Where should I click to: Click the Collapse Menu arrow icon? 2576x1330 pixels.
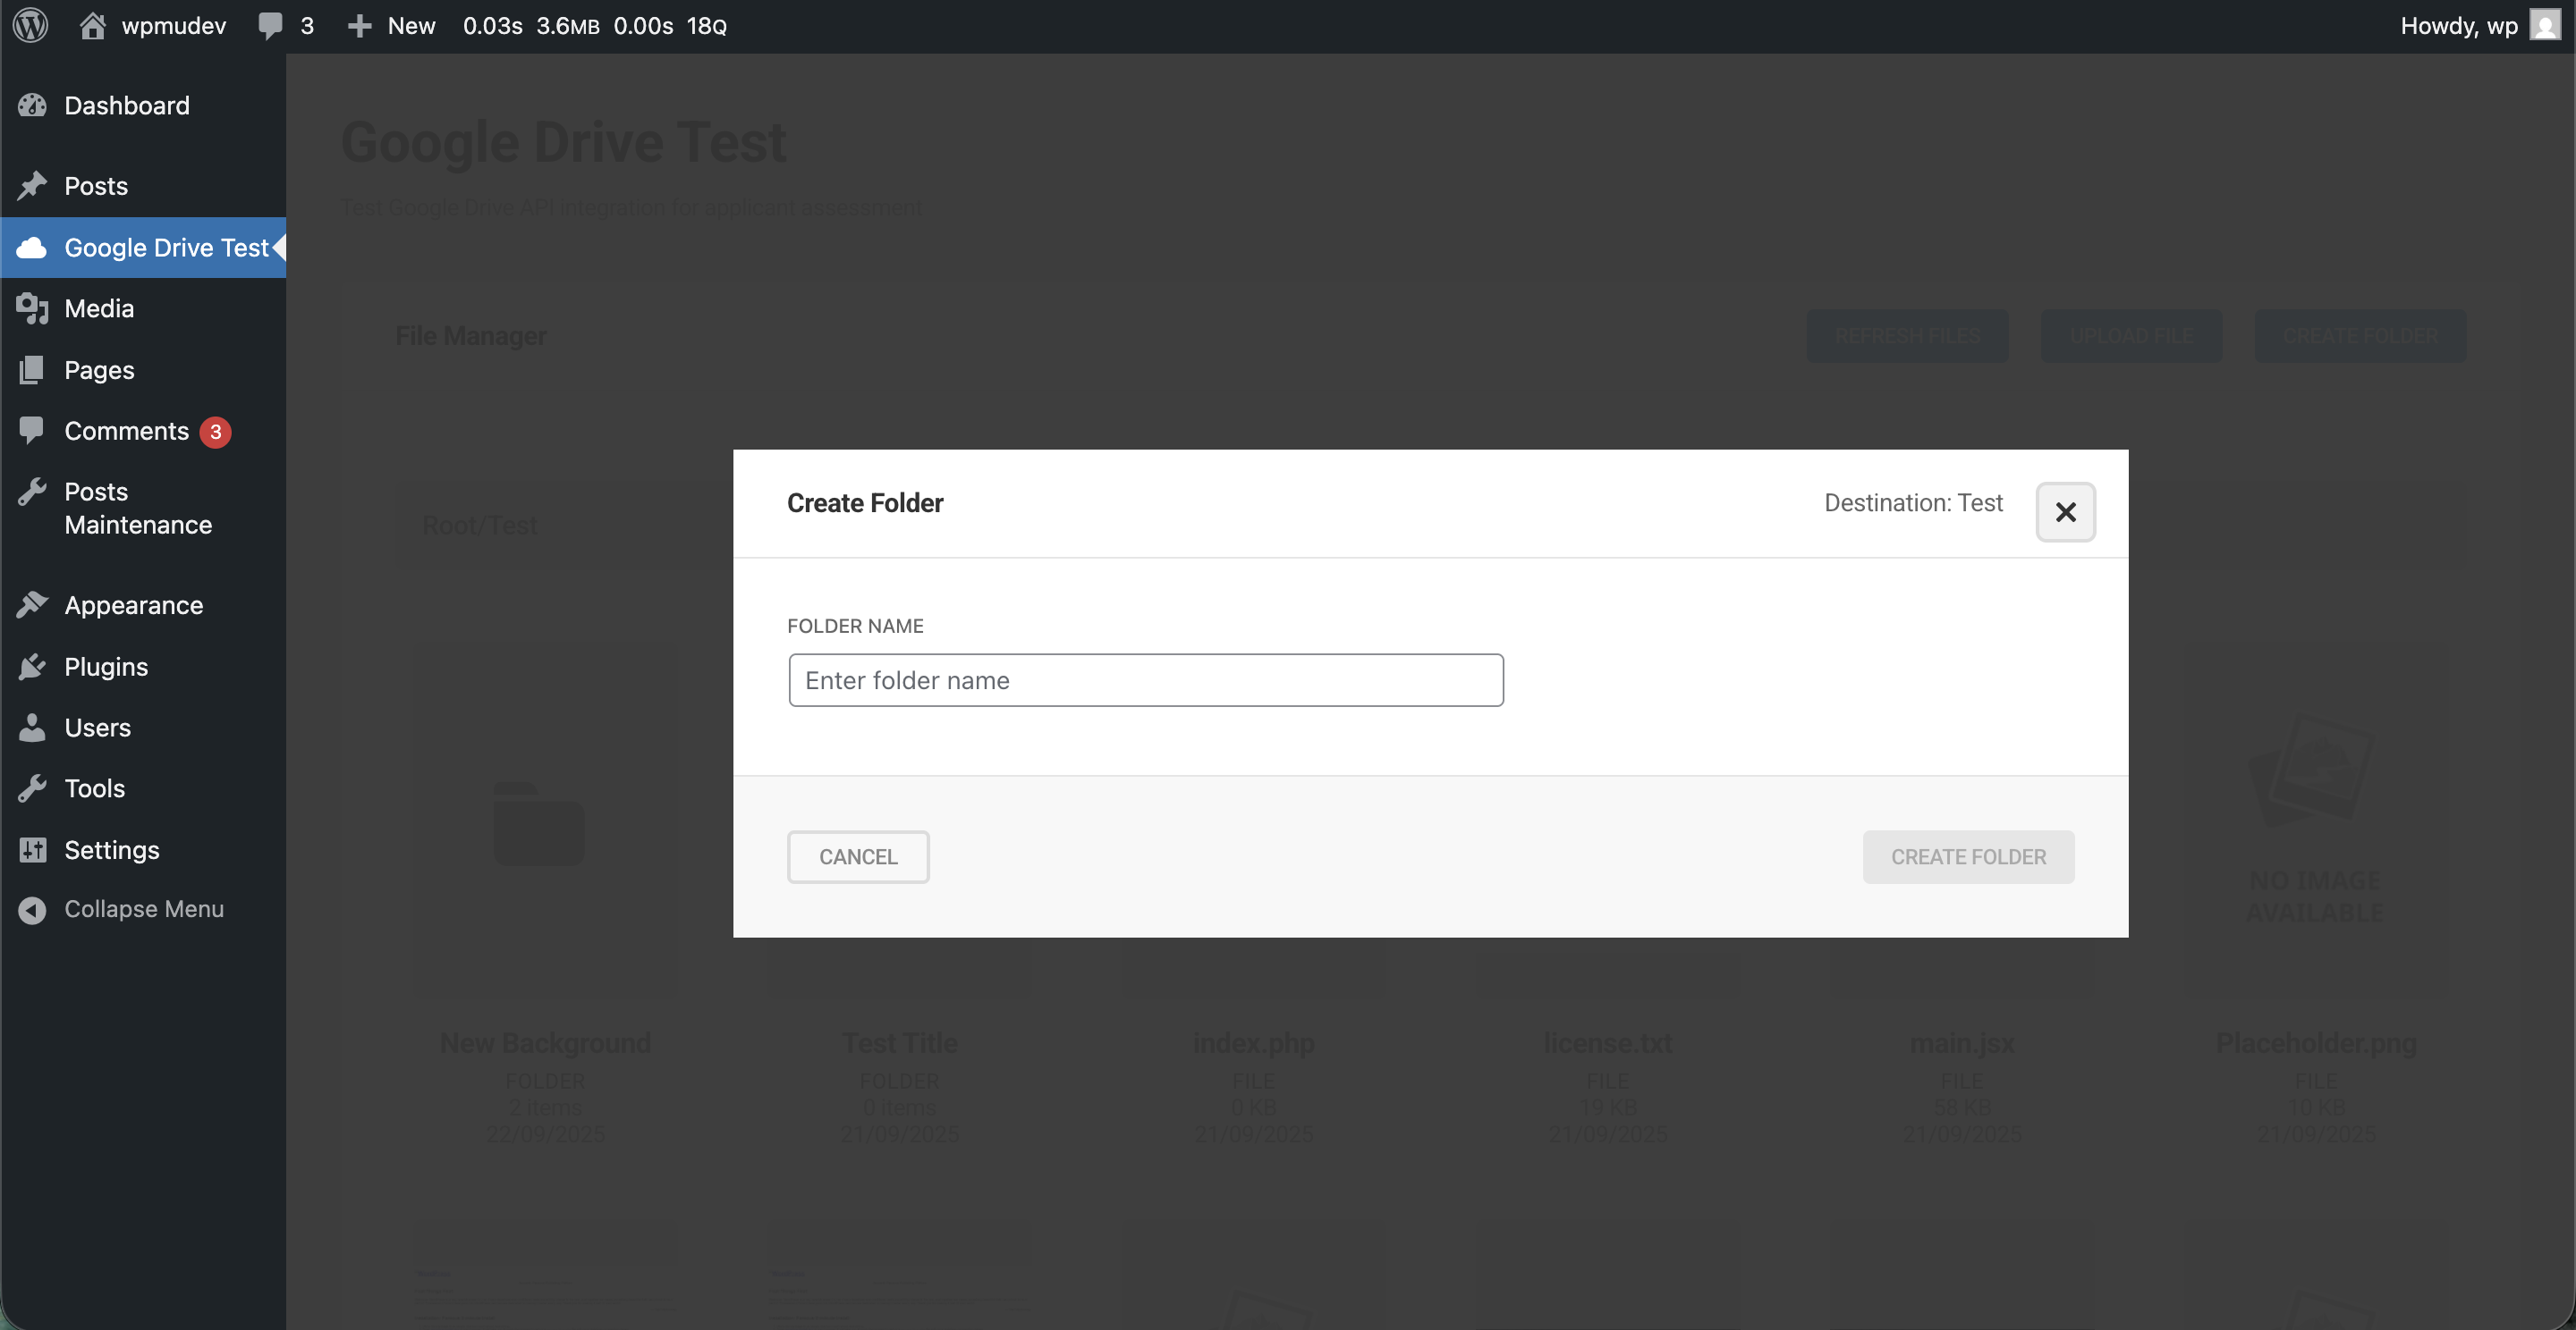[32, 909]
